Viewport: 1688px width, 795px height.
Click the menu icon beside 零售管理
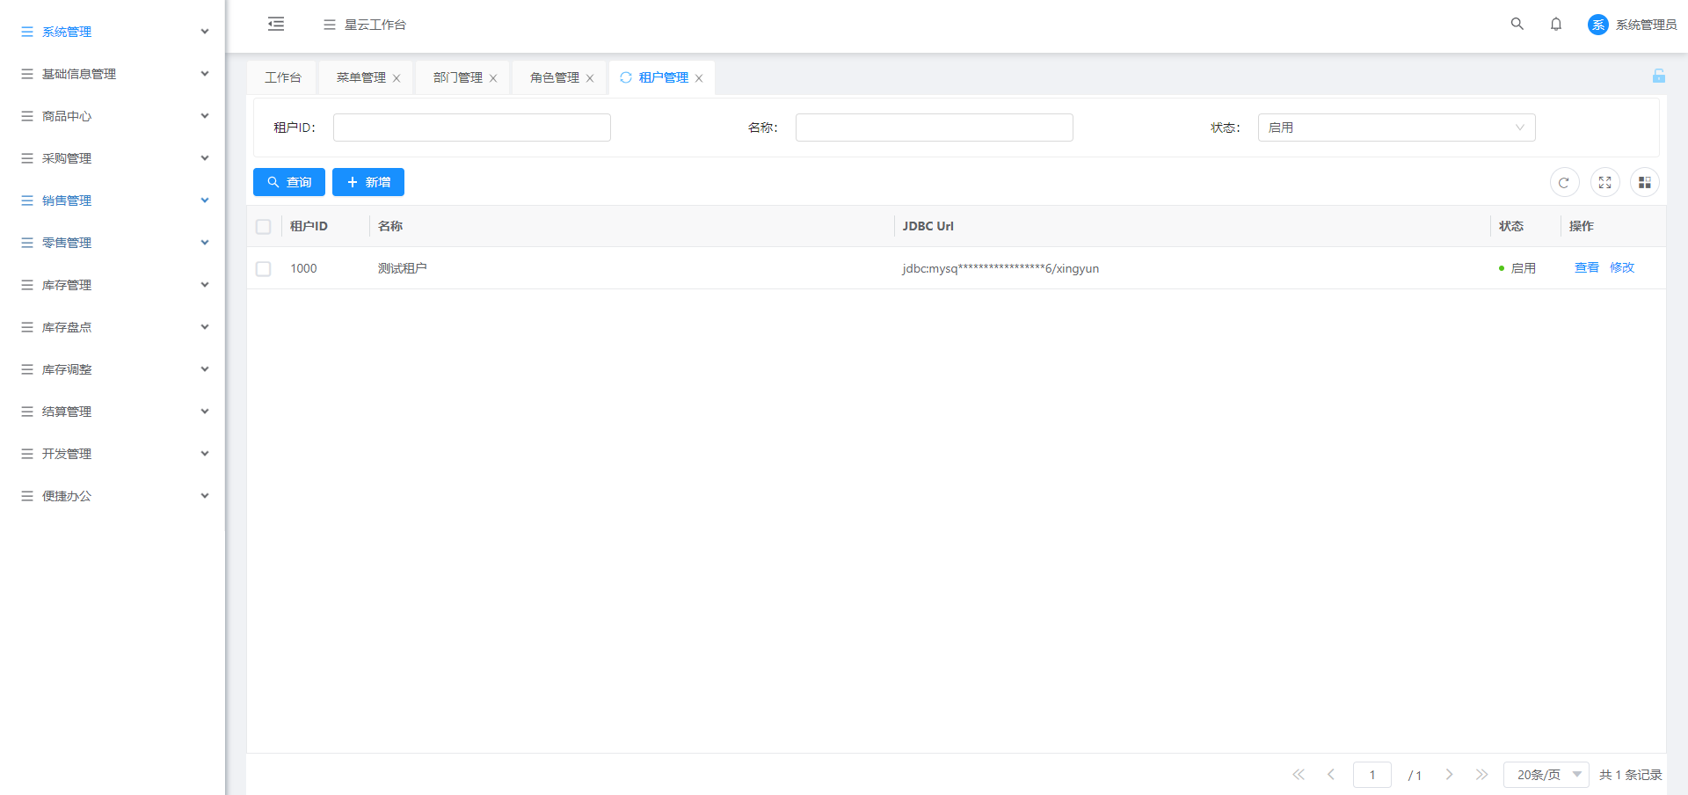(27, 243)
